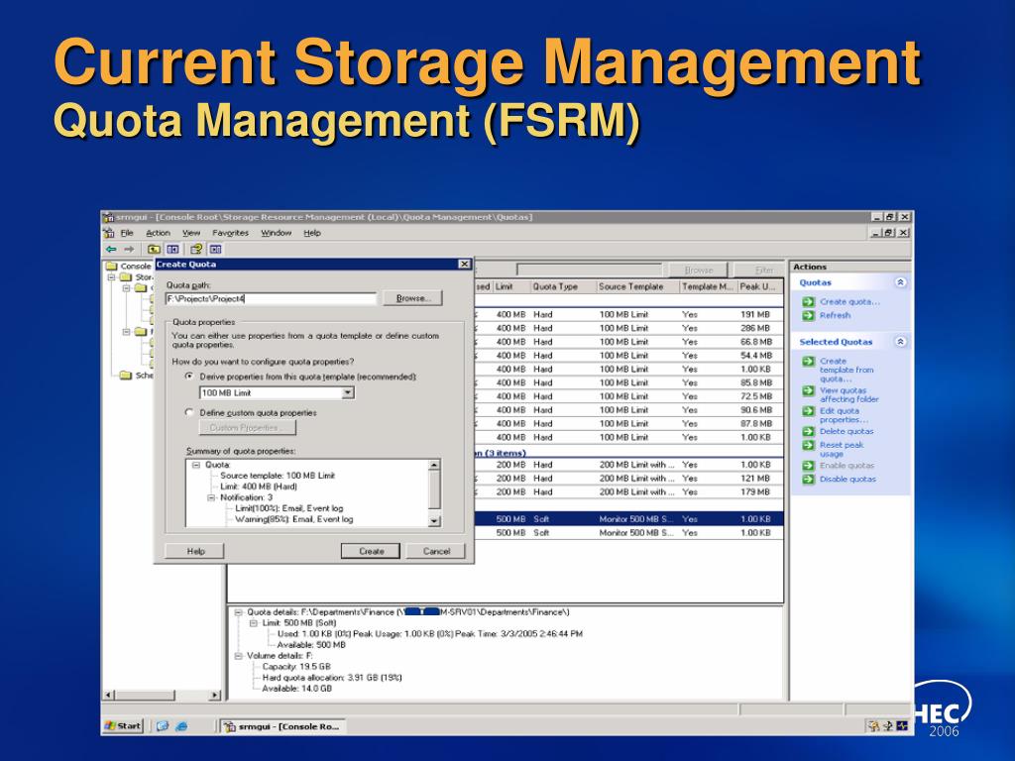
Task: Collapse the Quotas section in Actions pane
Action: click(x=900, y=282)
